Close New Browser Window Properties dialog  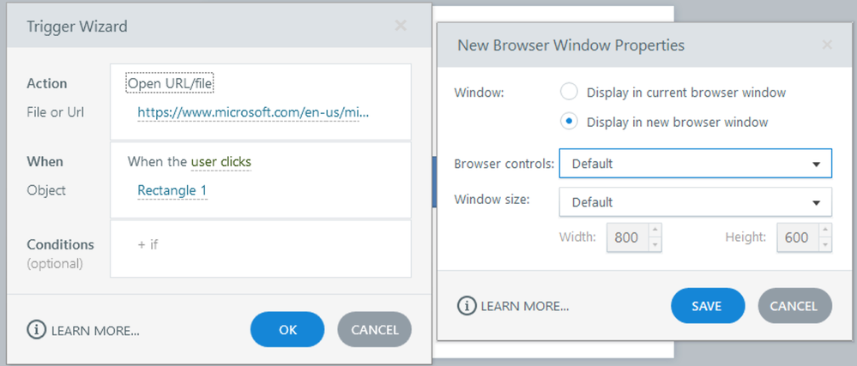[x=827, y=45]
